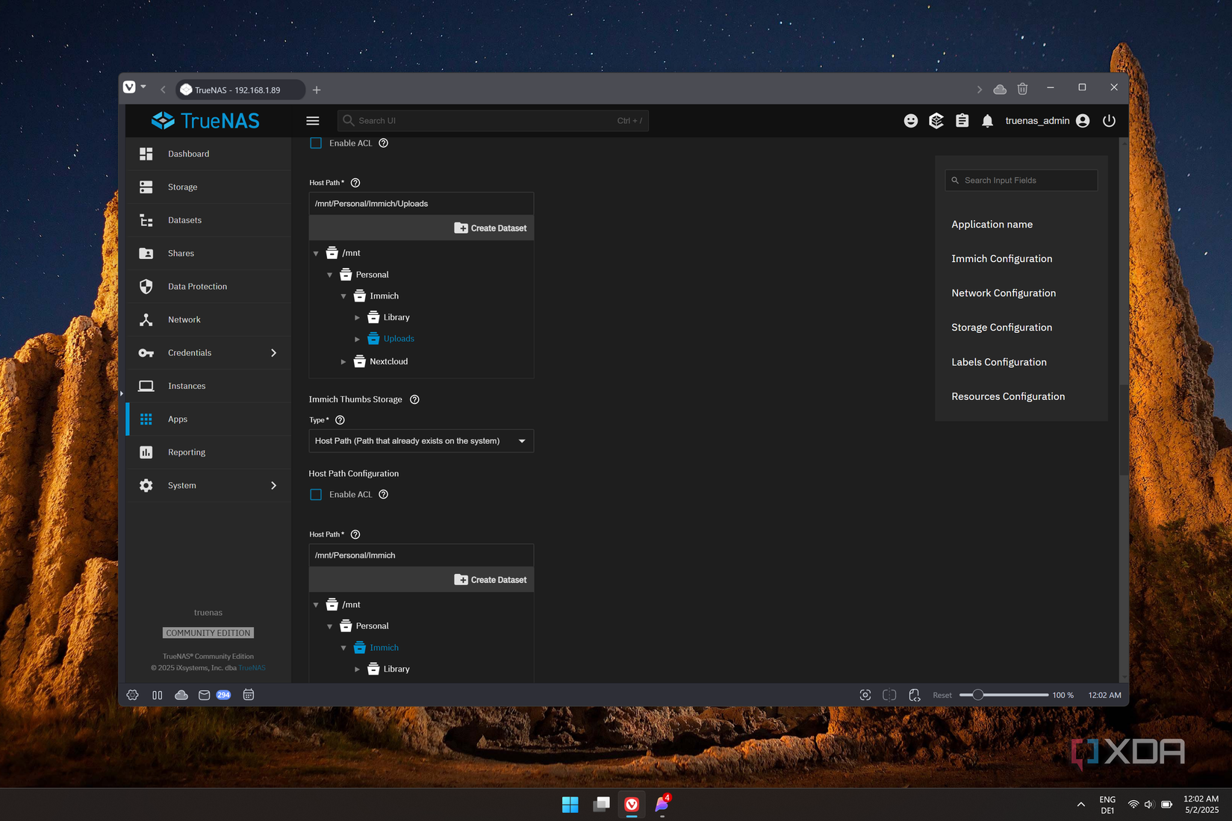Click the /mnt/Personal/Immich host path field

pyautogui.click(x=421, y=555)
